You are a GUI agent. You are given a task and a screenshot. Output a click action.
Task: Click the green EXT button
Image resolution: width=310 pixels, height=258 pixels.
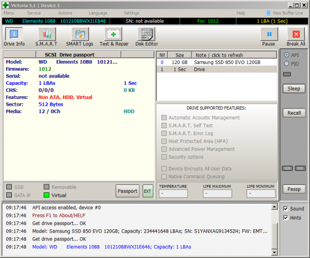click(x=148, y=191)
